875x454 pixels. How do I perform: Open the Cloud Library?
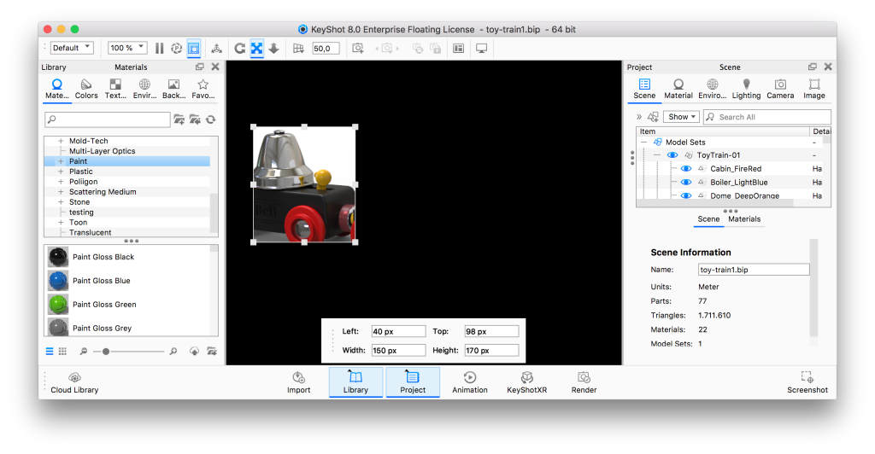point(74,381)
